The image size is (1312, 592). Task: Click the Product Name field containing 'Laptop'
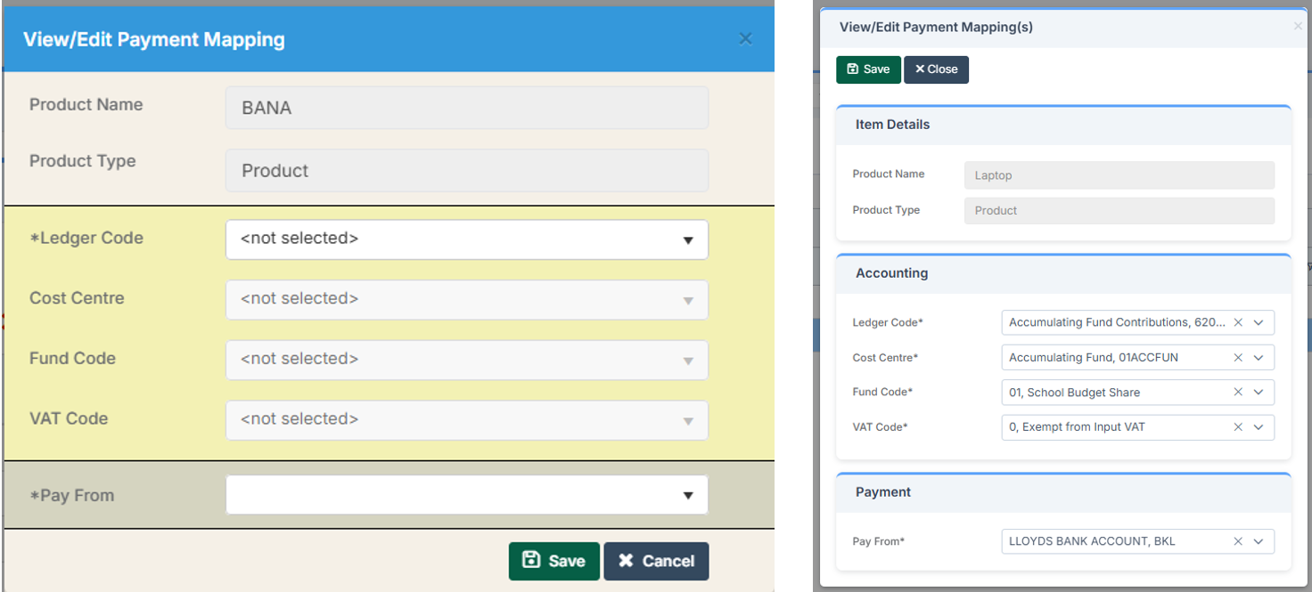(1119, 174)
